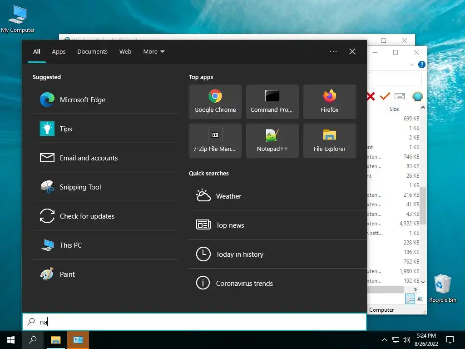Launch the Snipping Tool
465x349 pixels.
(x=105, y=187)
